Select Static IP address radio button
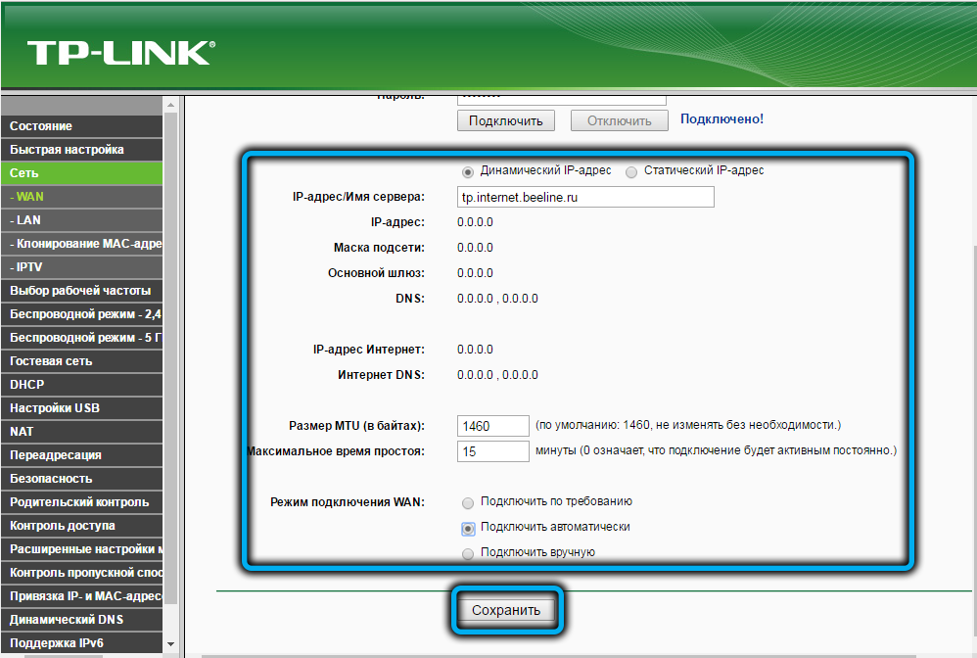Viewport: 977px width, 658px height. tap(631, 171)
